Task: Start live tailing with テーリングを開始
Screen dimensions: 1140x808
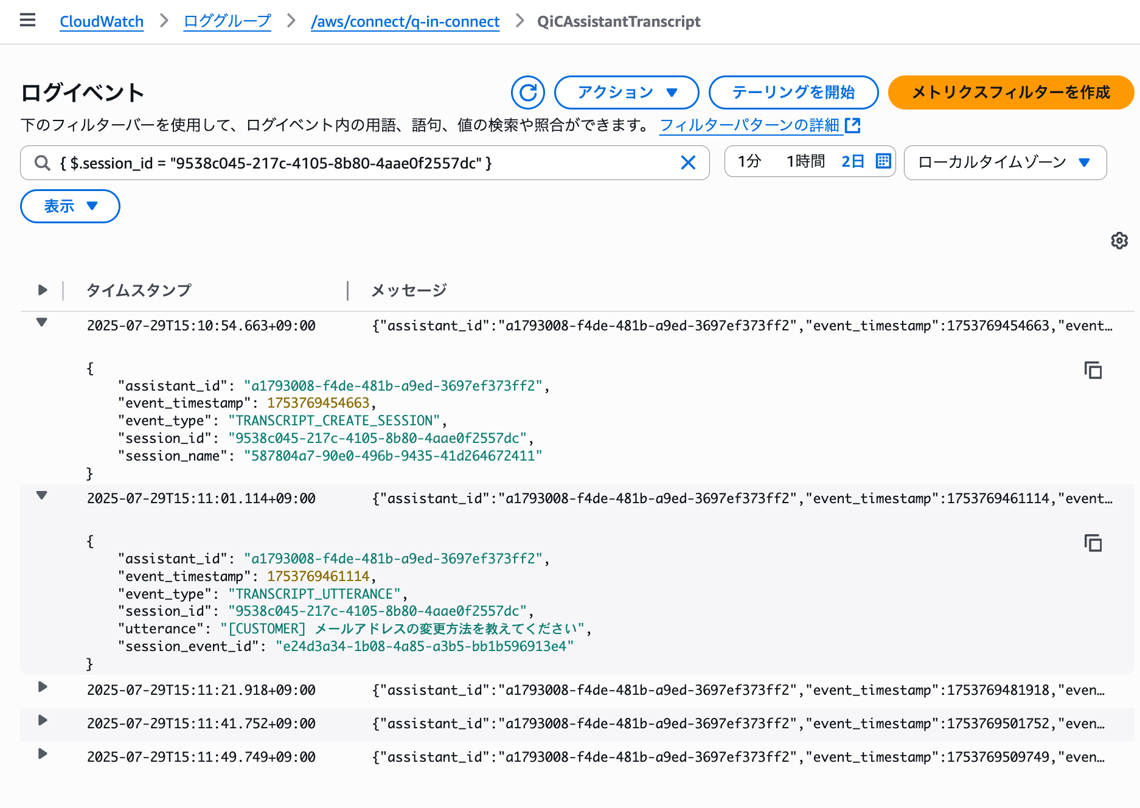Action: tap(793, 92)
